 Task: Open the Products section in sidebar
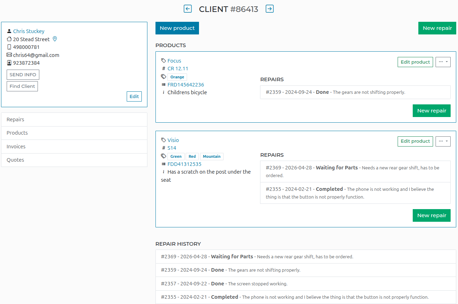[x=74, y=133]
